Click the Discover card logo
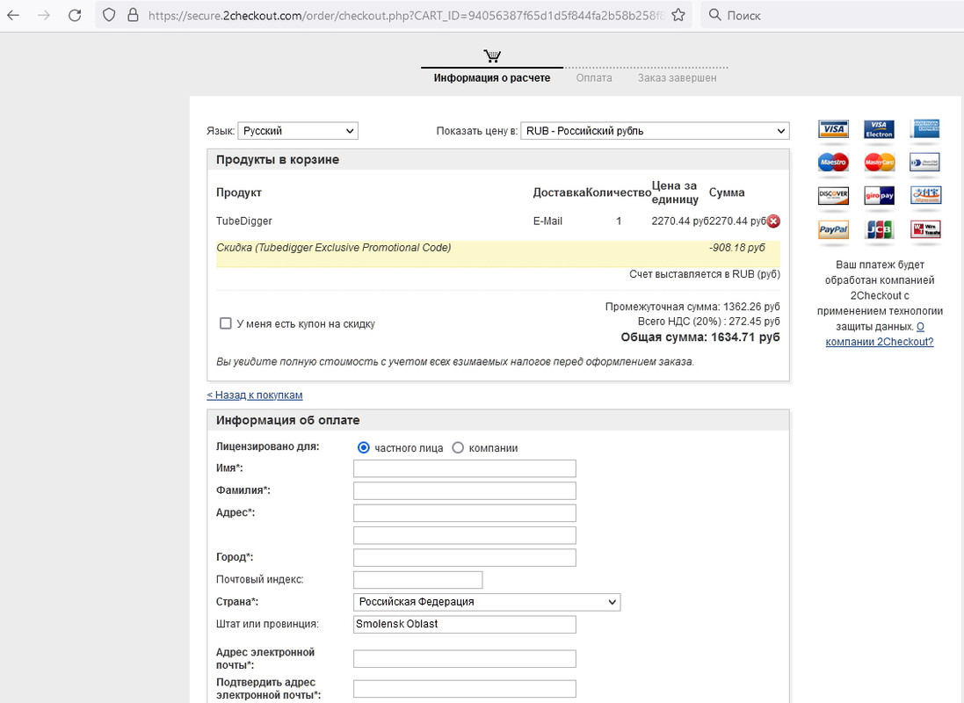 tap(833, 196)
